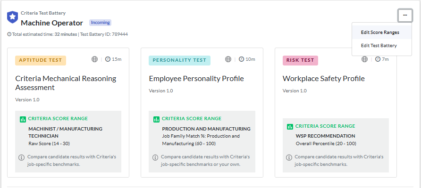Open Workplace Safety Profile title
Image resolution: width=421 pixels, height=188 pixels.
point(323,79)
